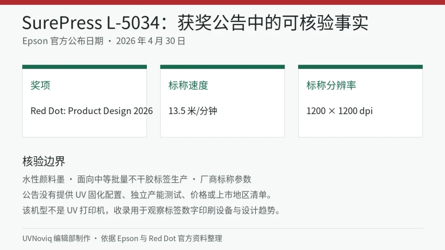Click the section heading "核验边界"
Screen dimensions: 445x250
[x=44, y=161]
